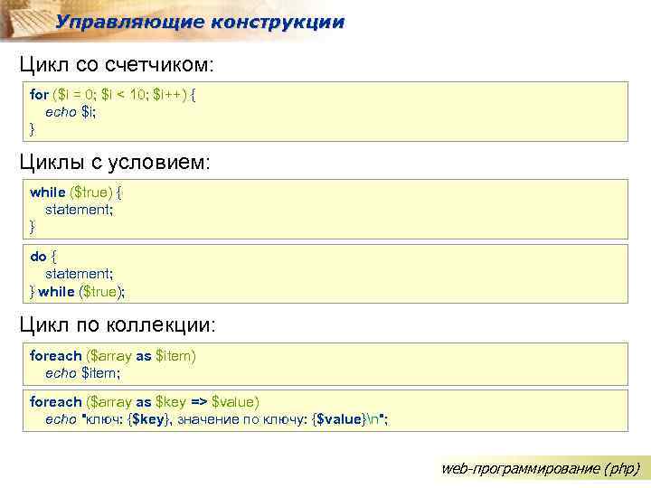Click '{$value}' inside the echo string
651x488 pixels.
click(339, 419)
